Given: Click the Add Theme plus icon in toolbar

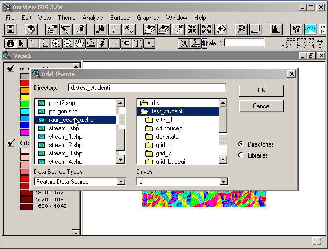Looking at the screenshot, I should 31,29.
